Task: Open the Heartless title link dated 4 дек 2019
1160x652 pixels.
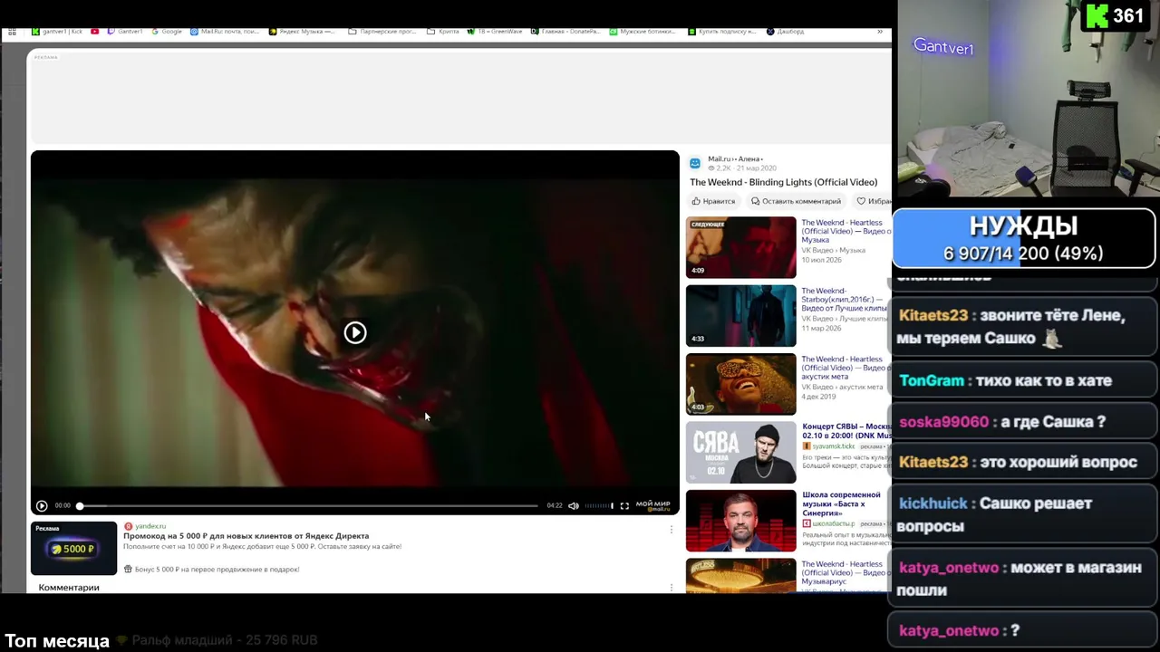Action: (x=846, y=368)
